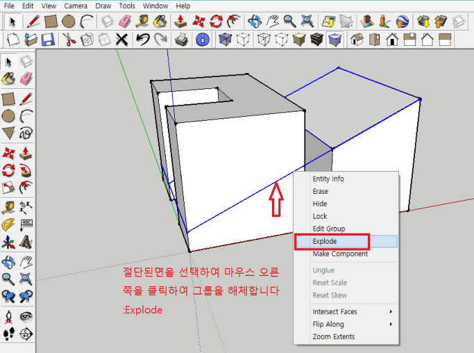Select 3D Text tool
Viewport: 474px width, 353px height.
[26, 243]
